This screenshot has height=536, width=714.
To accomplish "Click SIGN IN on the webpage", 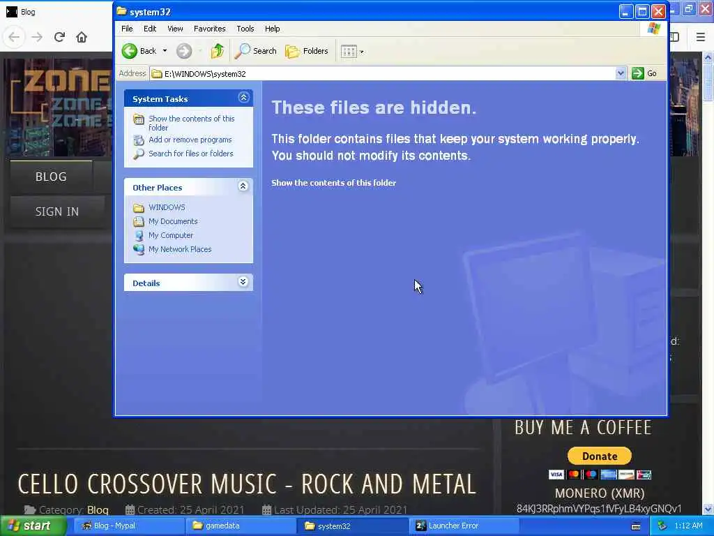I will 57,211.
